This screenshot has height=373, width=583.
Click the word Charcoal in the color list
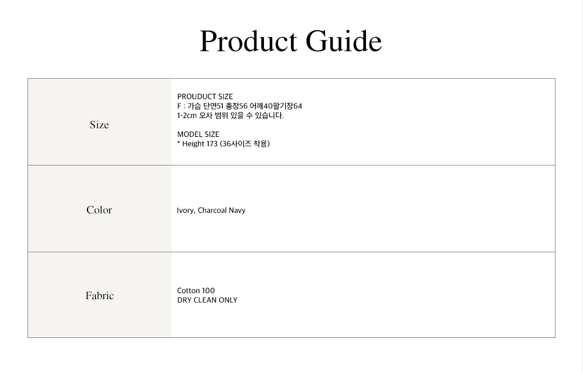(x=212, y=210)
